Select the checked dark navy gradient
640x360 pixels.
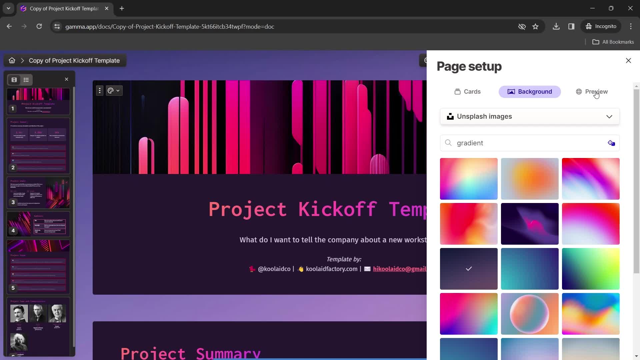469,269
